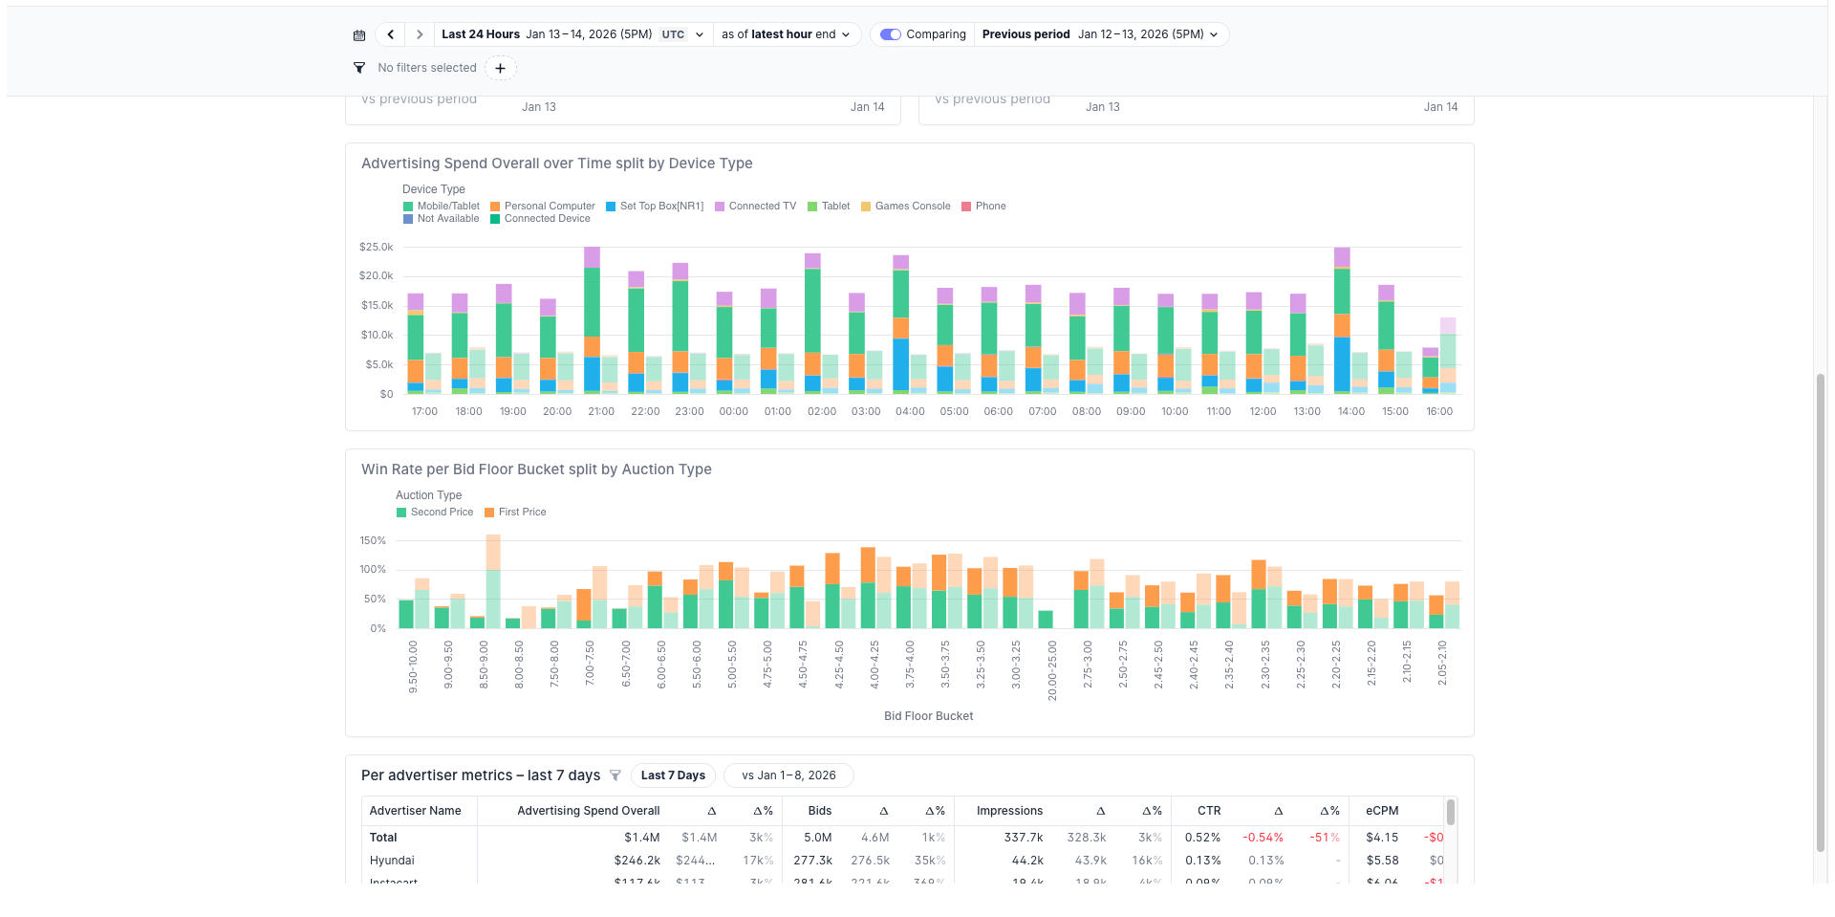Click the 'vs Jan 1–8, 2026' button
1835x917 pixels.
pyautogui.click(x=788, y=775)
